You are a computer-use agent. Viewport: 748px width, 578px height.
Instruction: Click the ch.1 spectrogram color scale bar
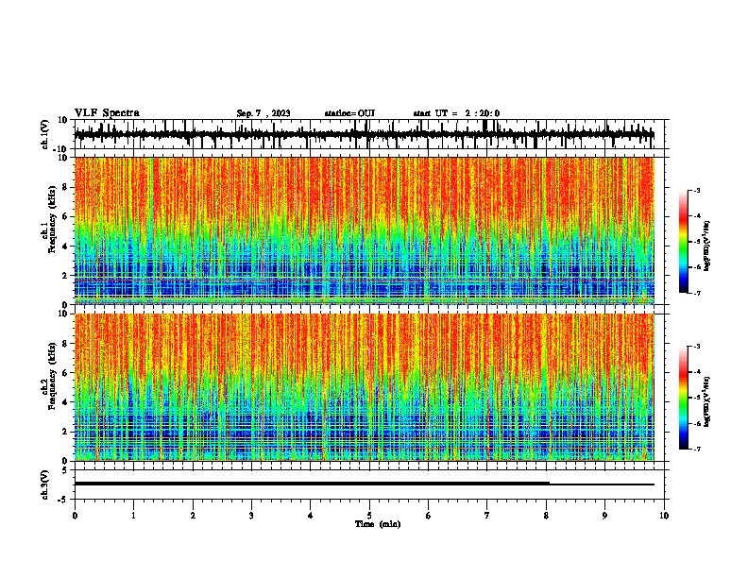pyautogui.click(x=683, y=242)
